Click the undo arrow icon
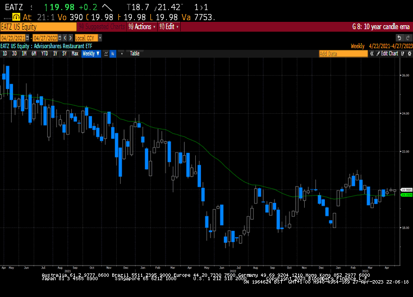Screen dimensions: 413x297 [399, 38]
